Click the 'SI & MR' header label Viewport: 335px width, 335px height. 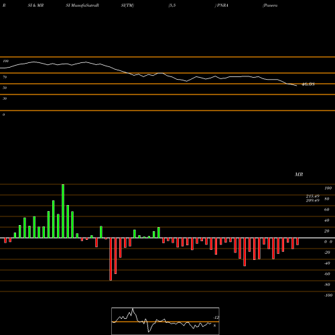click(36, 5)
